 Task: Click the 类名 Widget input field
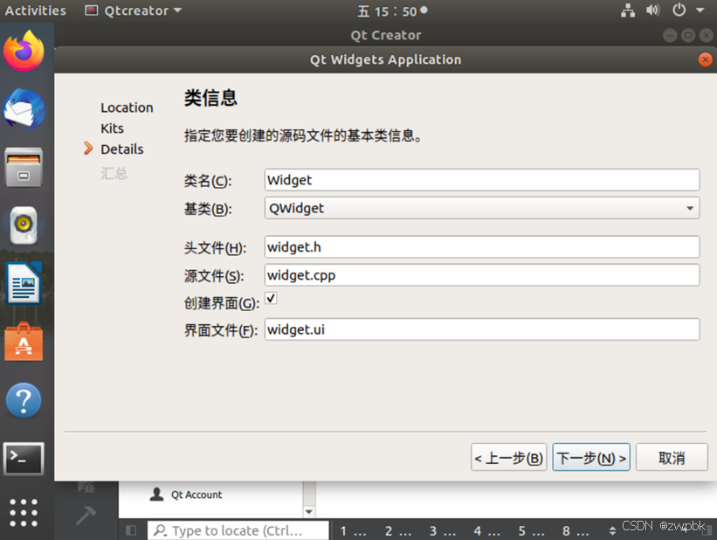(x=482, y=180)
